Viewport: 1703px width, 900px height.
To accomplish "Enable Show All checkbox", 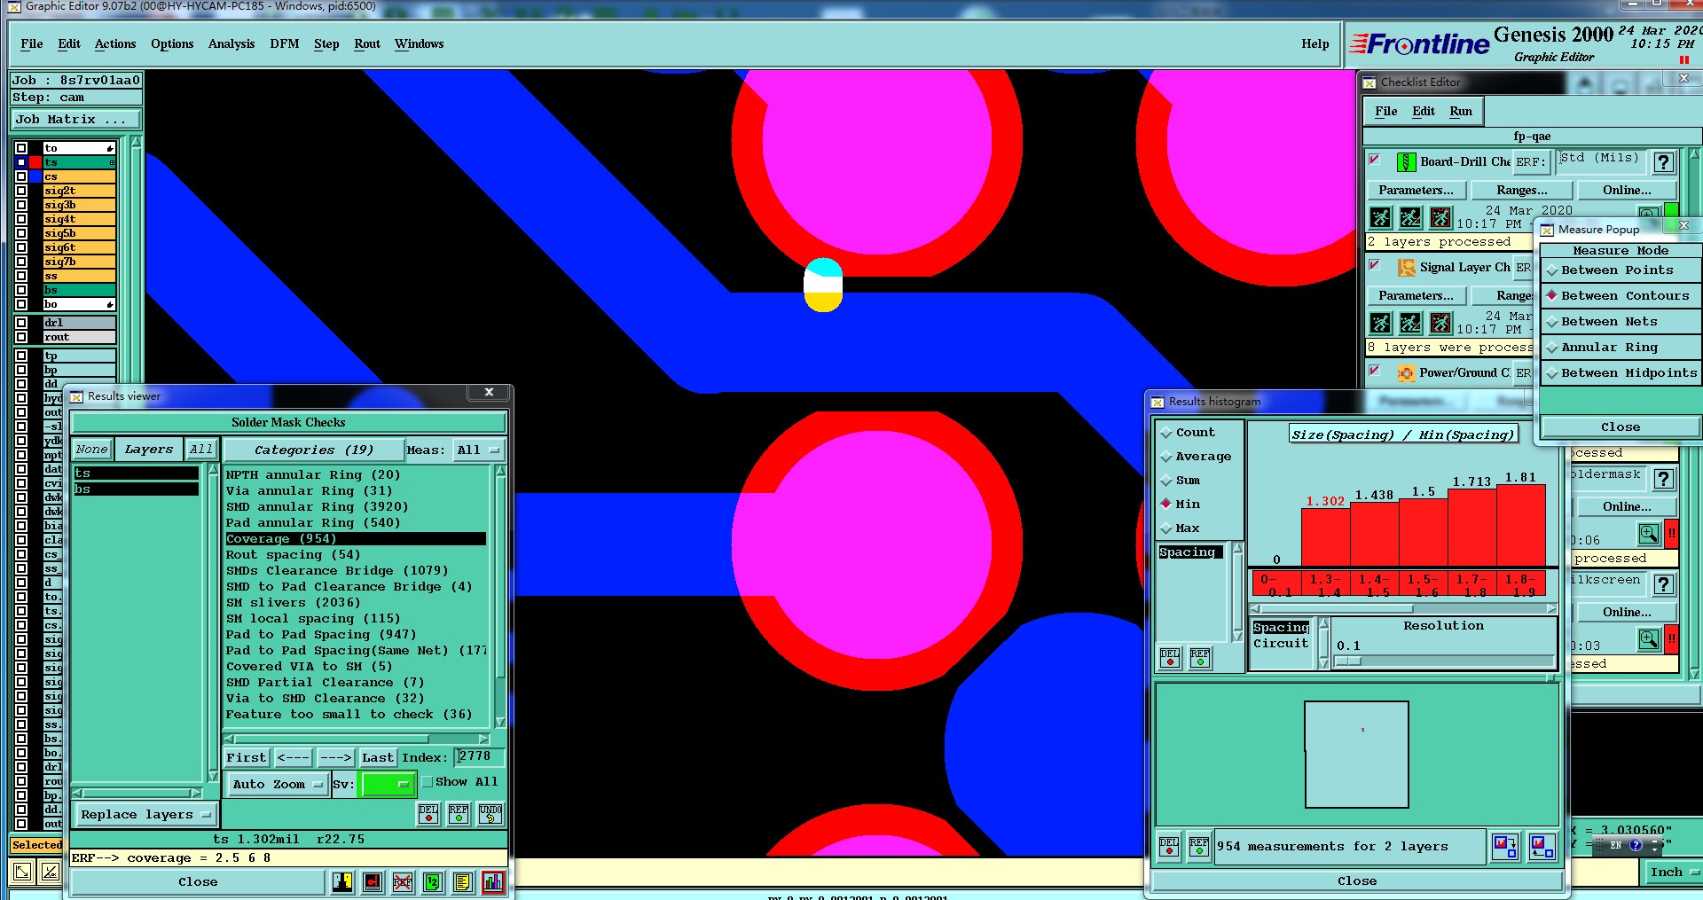I will coord(427,782).
